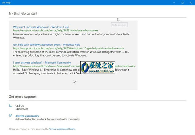Click the Redo selection button

coord(119,25)
